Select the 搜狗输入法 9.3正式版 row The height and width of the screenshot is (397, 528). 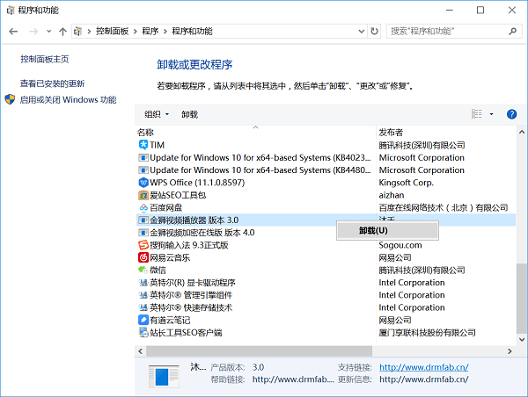(326, 245)
